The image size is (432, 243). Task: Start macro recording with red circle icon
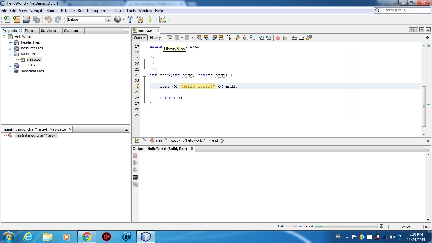[278, 38]
